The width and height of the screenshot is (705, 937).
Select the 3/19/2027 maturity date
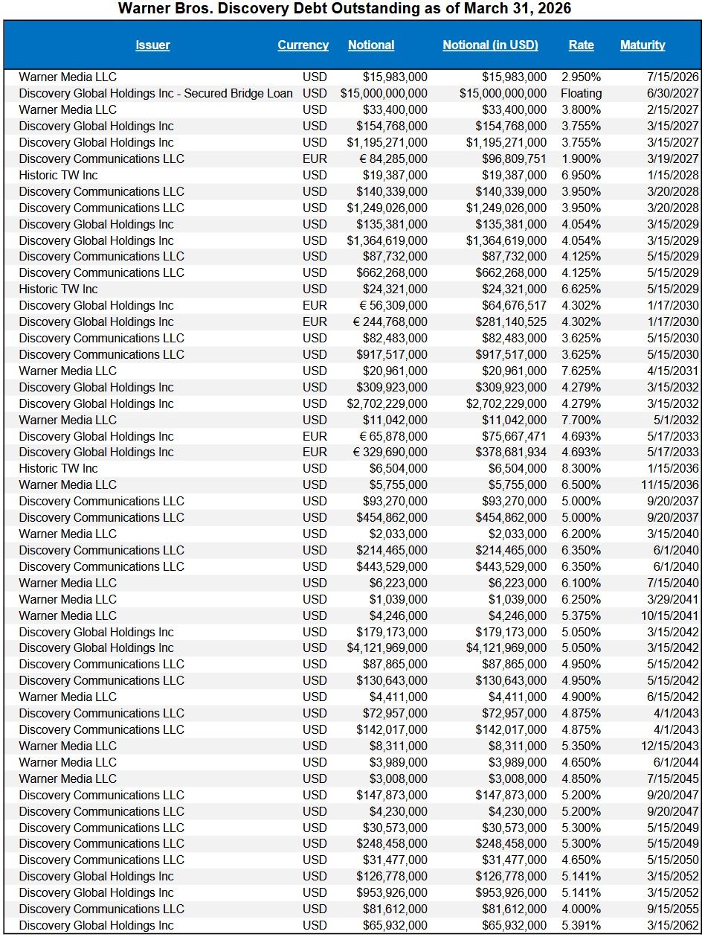tap(674, 159)
